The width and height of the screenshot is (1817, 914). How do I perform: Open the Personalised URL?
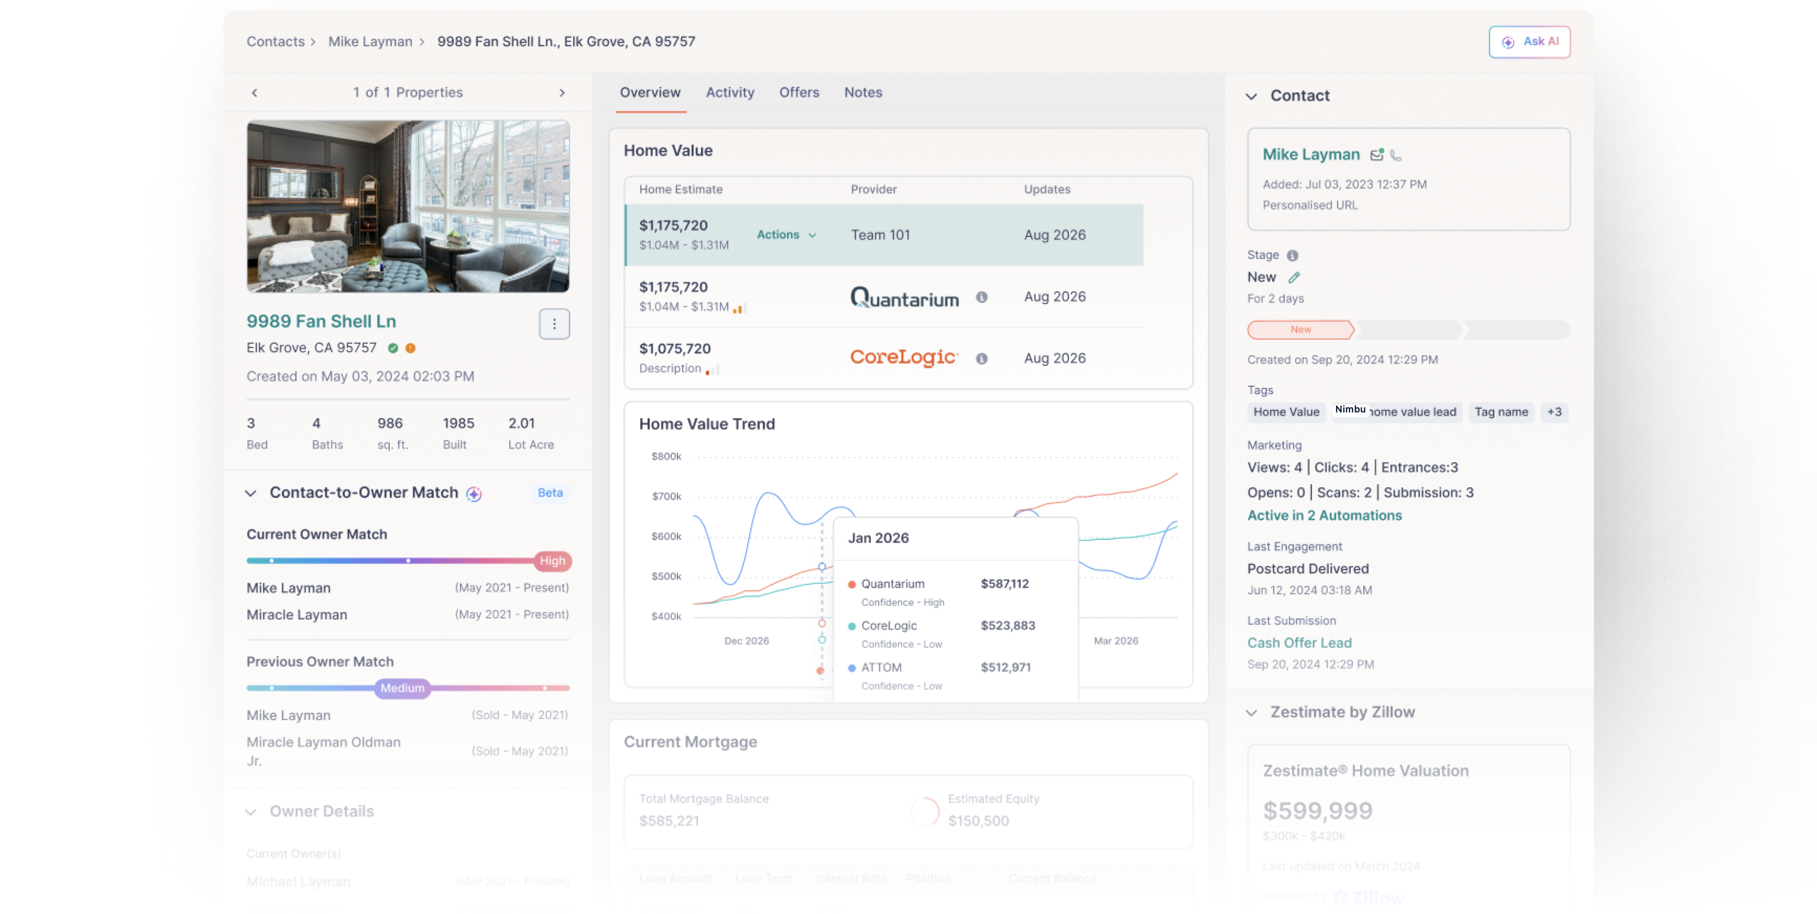[x=1309, y=205]
